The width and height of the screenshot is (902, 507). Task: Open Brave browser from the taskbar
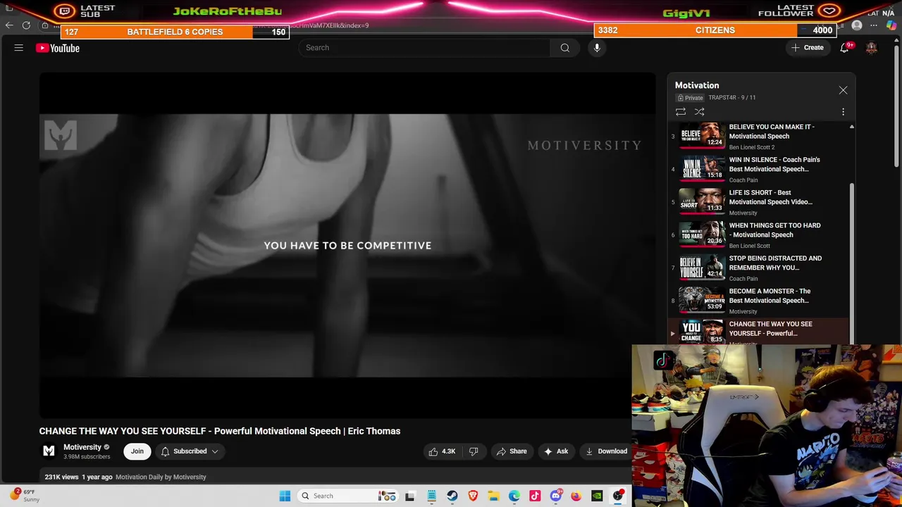[x=473, y=496]
